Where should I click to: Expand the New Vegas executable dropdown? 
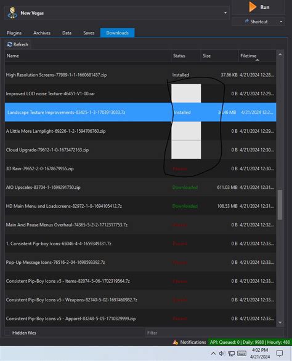click(x=225, y=13)
